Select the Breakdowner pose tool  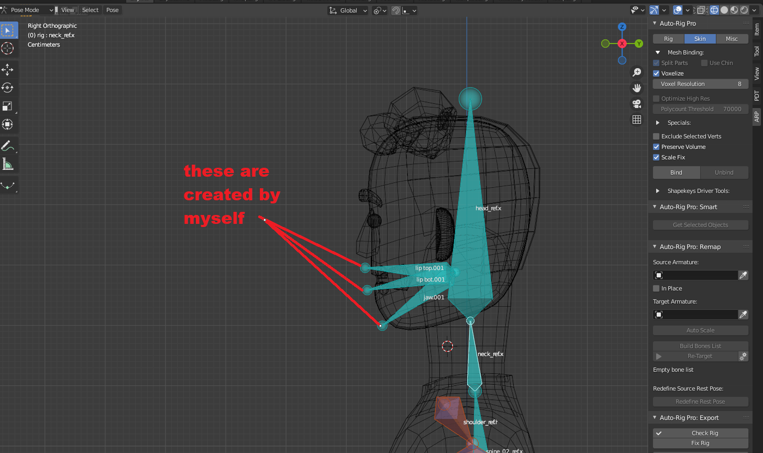pyautogui.click(x=8, y=185)
